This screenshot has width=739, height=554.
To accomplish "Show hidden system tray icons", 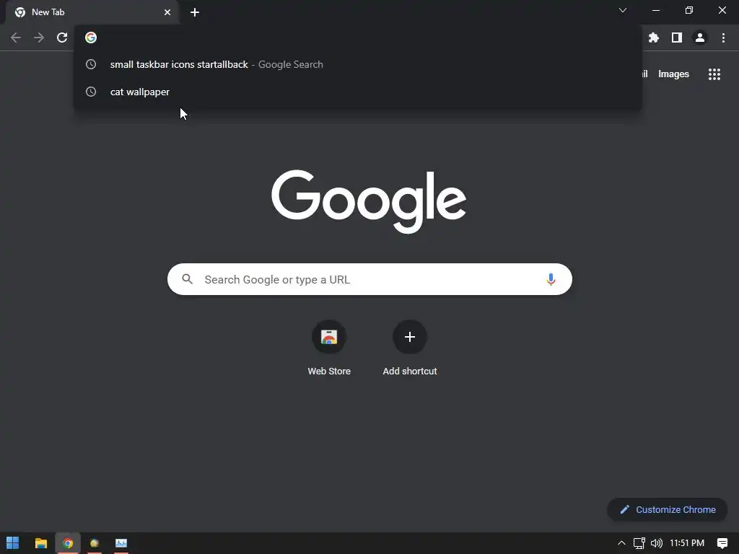I will (621, 543).
